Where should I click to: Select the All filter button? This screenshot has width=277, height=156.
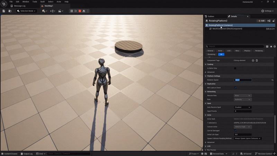pyautogui.click(x=221, y=54)
